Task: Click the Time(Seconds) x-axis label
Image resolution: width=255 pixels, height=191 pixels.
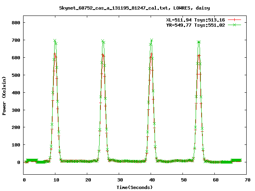Action: click(135, 187)
